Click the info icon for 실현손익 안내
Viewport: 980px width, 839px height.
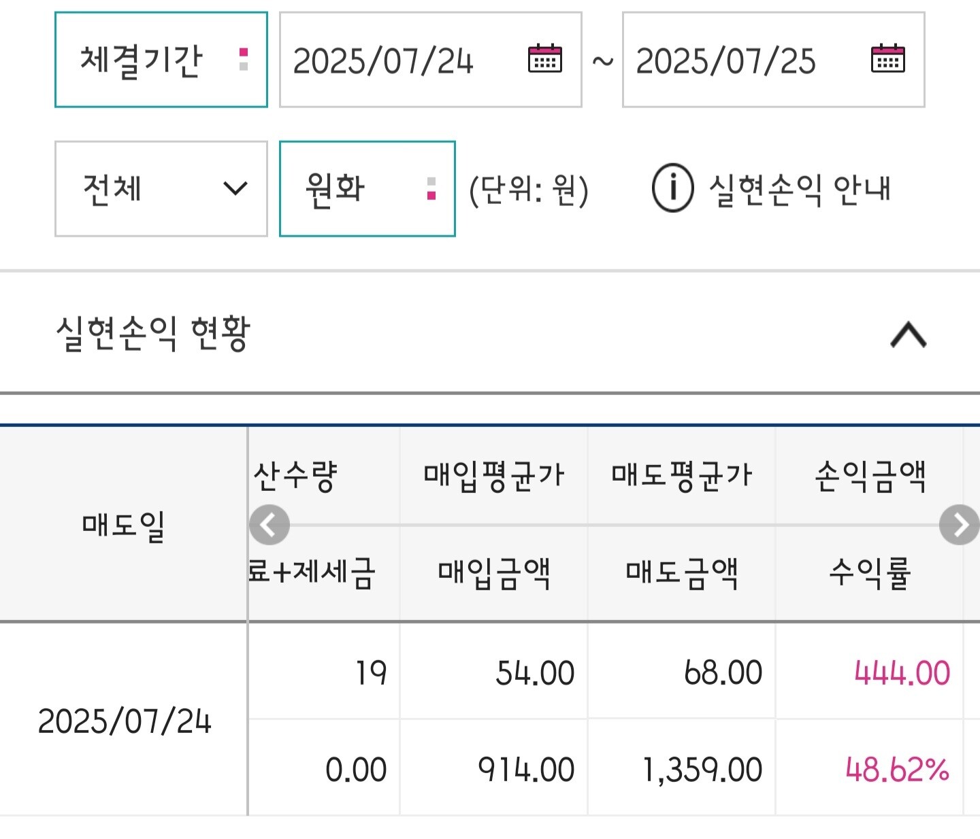pos(672,188)
